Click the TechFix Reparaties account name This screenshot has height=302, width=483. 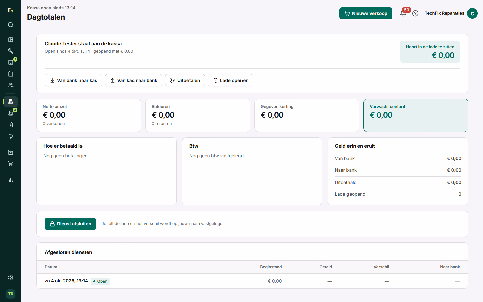pyautogui.click(x=444, y=13)
